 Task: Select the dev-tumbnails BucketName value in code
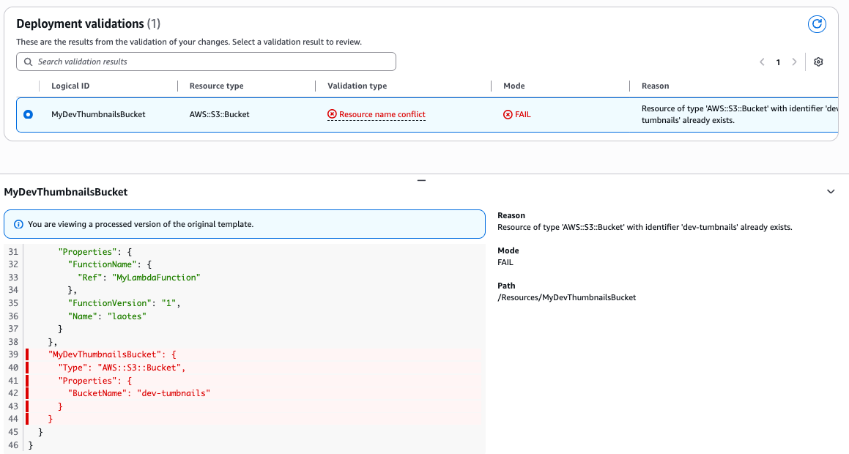click(x=173, y=393)
